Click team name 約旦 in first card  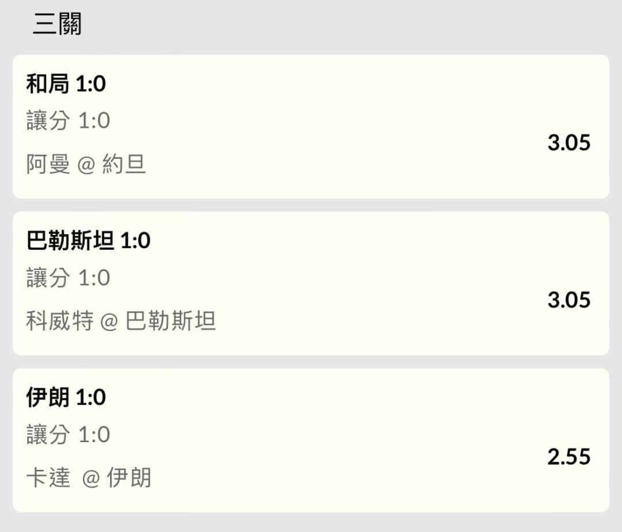pyautogui.click(x=124, y=165)
